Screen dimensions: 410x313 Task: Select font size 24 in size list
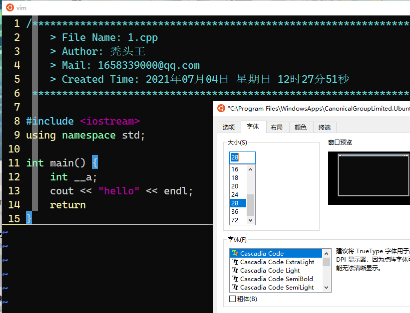pyautogui.click(x=238, y=194)
